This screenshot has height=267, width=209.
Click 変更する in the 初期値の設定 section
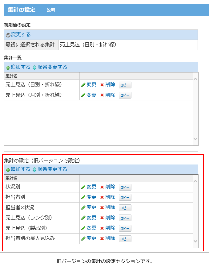click(x=21, y=35)
